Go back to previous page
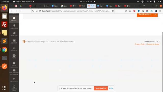Image resolution: width=163 pixels, height=92 pixels. 12,11
